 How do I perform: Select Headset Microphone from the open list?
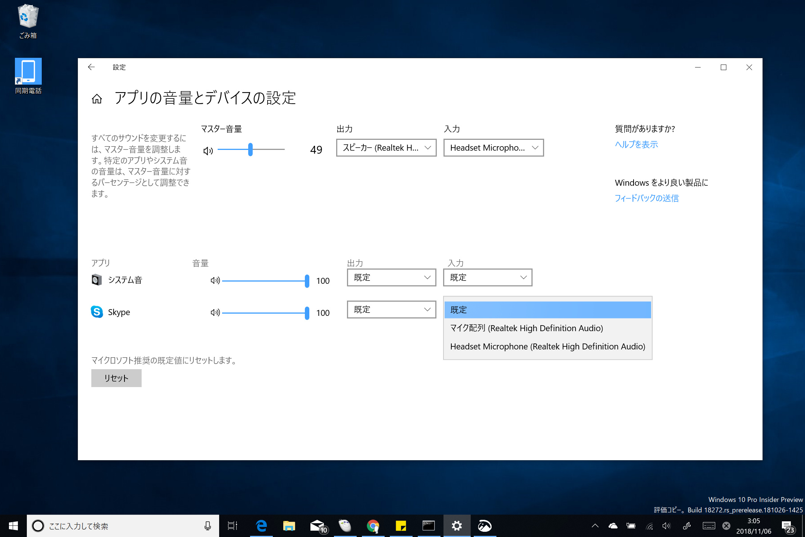pyautogui.click(x=547, y=346)
